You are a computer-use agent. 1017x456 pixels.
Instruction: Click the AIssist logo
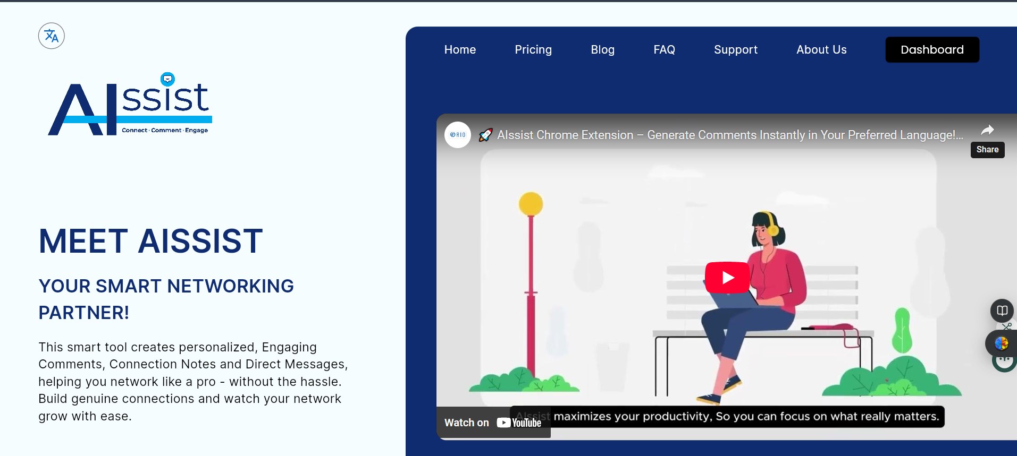pyautogui.click(x=130, y=105)
